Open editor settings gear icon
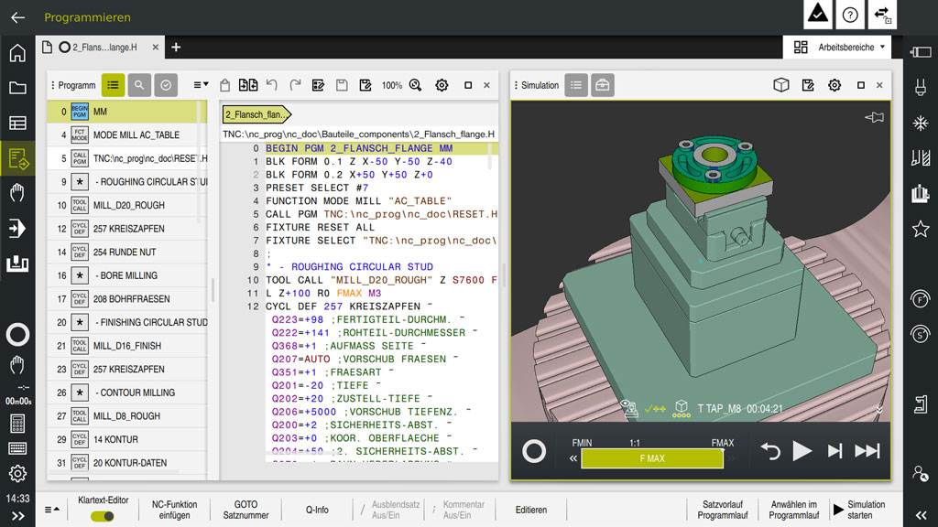Image resolution: width=938 pixels, height=527 pixels. (442, 85)
